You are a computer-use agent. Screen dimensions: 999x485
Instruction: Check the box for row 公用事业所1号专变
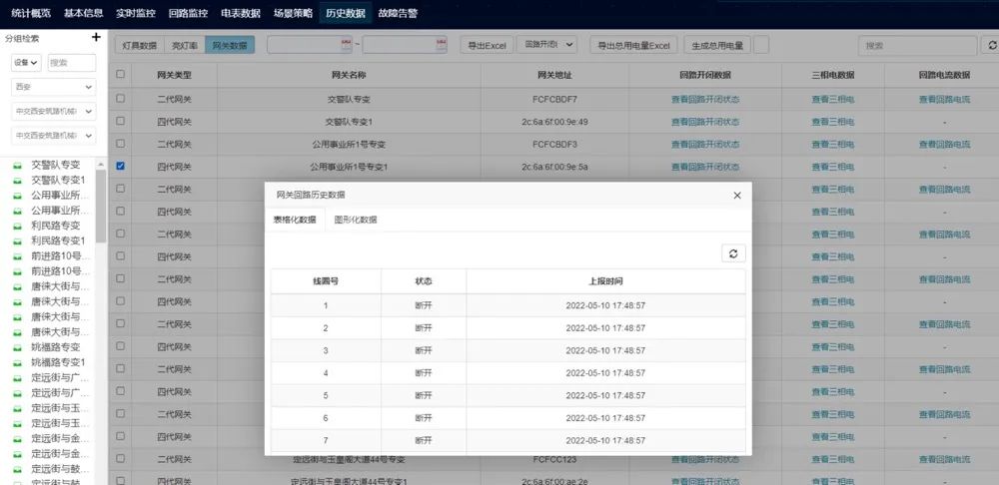pos(121,144)
